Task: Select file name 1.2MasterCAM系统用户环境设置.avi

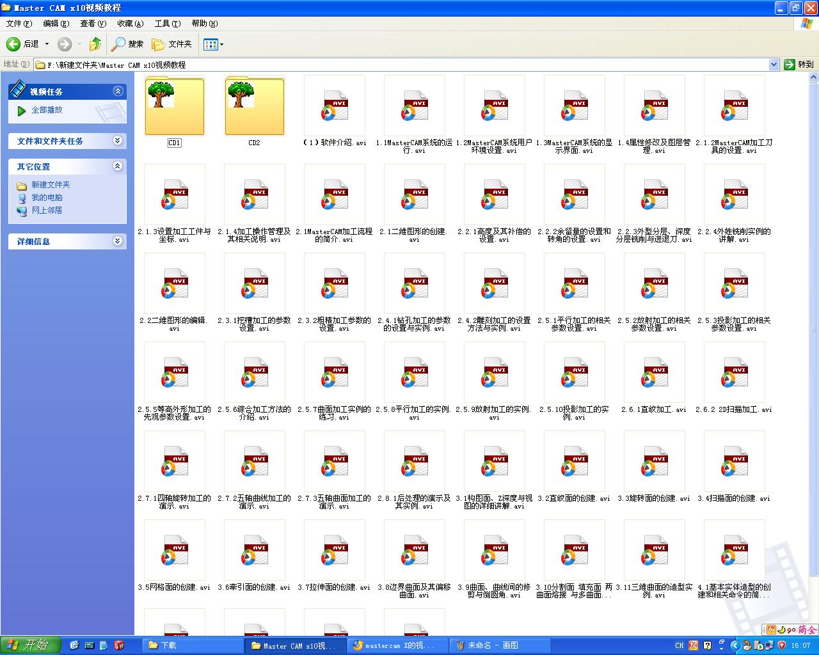Action: 495,146
